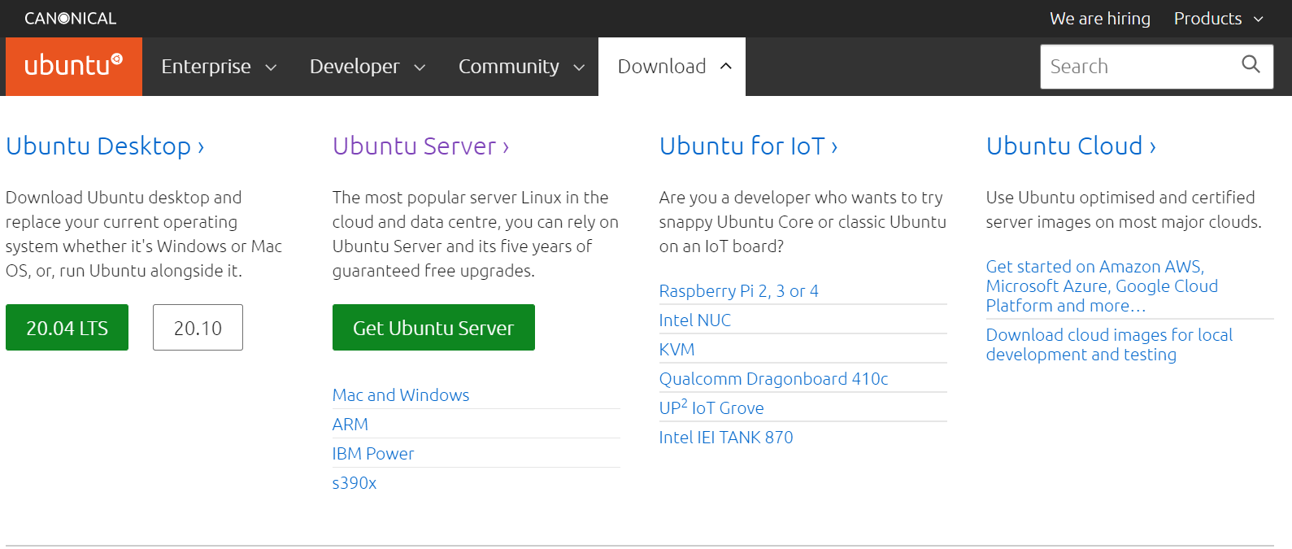Image resolution: width=1292 pixels, height=549 pixels.
Task: Click the Use Ubuntu optimised cloud text
Action: tap(1124, 210)
